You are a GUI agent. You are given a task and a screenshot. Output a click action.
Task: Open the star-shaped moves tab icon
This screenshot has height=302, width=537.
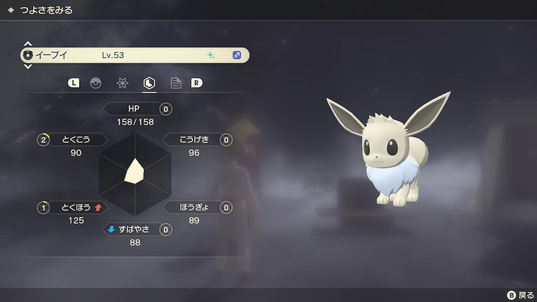pyautogui.click(x=122, y=83)
